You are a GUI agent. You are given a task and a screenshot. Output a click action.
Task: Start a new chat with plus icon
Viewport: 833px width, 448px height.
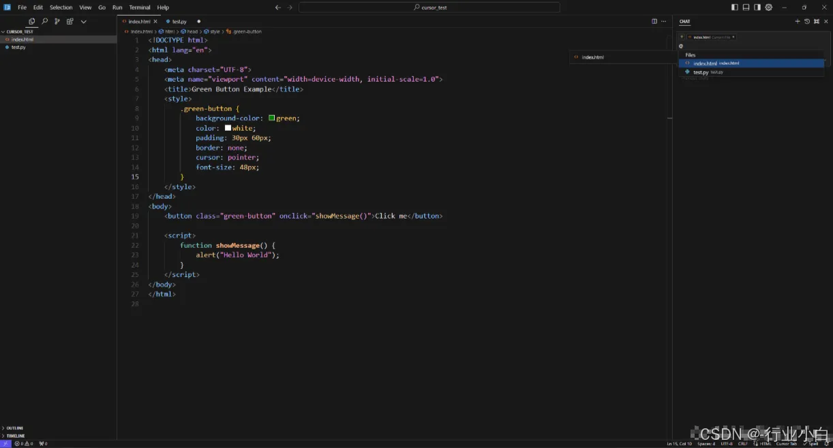pyautogui.click(x=798, y=21)
